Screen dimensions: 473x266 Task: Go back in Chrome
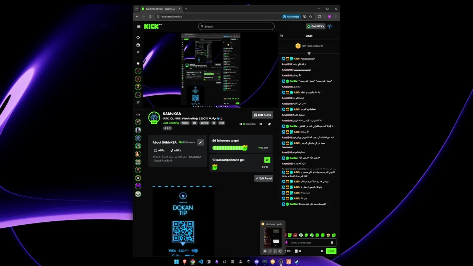137,17
